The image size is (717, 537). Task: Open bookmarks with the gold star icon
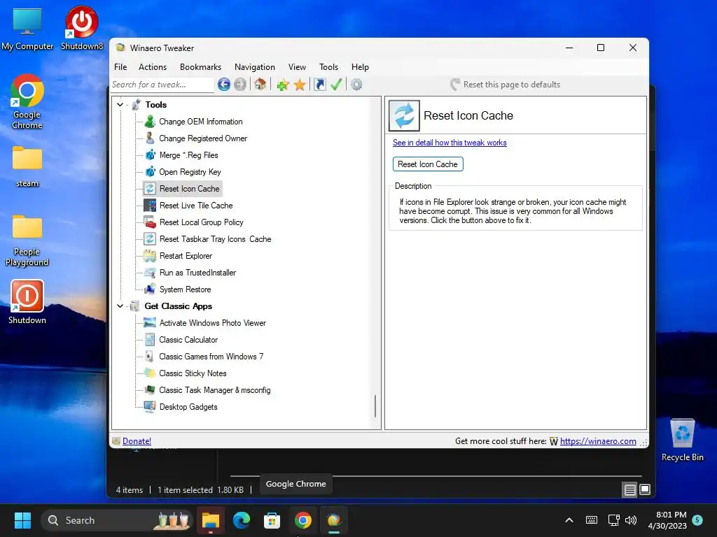(300, 85)
